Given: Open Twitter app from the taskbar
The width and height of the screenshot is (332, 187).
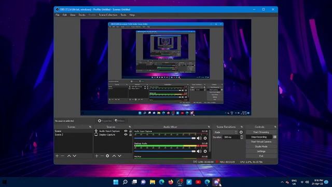Looking at the screenshot, I should 189,182.
